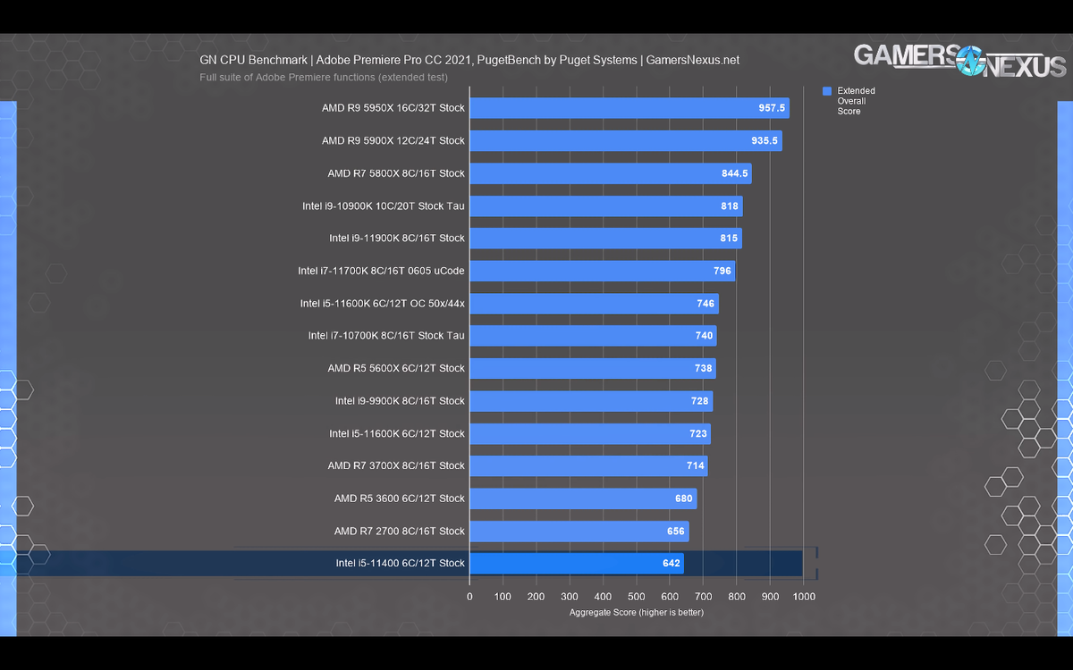Select the Intel i7-11700K 0605 uCode label
Viewport: 1073px width, 670px height.
click(382, 271)
